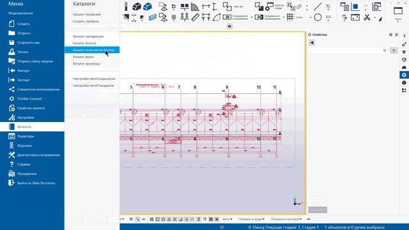Screen dimensions: 409x230
Task: Click the quarter-circle polygon tool icon
Action: (x=195, y=6)
